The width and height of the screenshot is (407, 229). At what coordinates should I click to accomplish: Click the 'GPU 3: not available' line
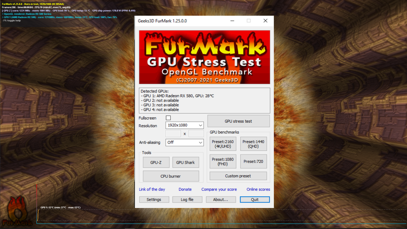tap(160, 105)
